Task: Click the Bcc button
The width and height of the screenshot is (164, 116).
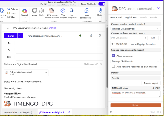Action: [x=9, y=57]
